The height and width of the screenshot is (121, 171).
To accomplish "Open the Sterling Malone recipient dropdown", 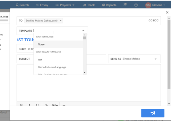I will [x=44, y=20].
